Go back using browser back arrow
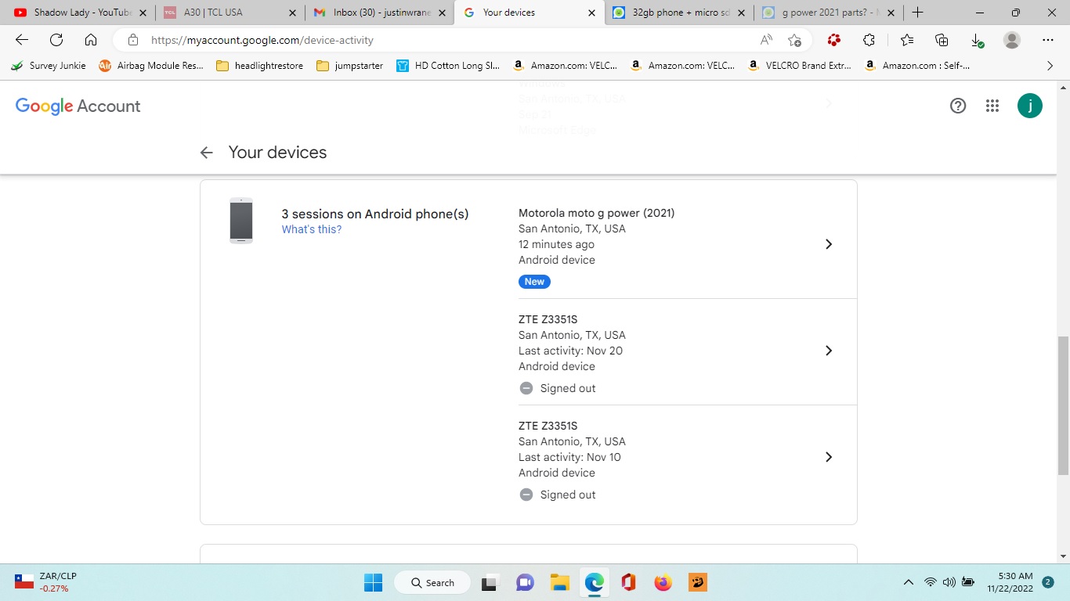 pos(22,40)
